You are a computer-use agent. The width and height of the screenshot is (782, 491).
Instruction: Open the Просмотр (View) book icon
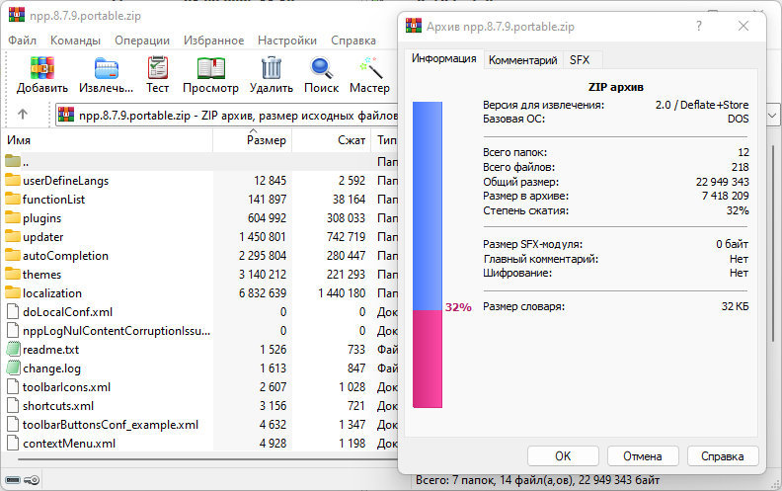coord(211,68)
